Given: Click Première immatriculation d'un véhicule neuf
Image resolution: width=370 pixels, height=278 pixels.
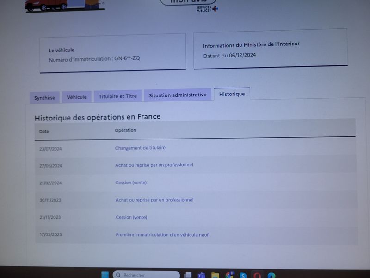Looking at the screenshot, I should [x=162, y=235].
